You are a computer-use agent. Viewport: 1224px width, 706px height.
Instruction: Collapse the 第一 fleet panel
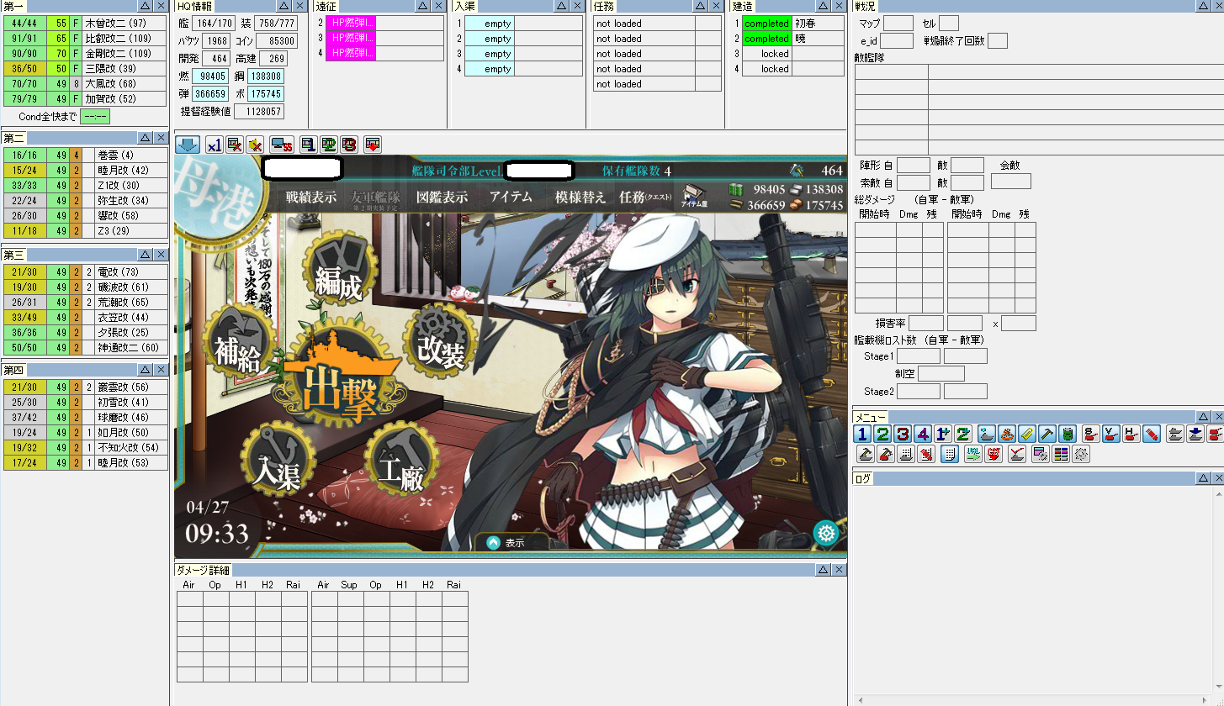[x=146, y=7]
